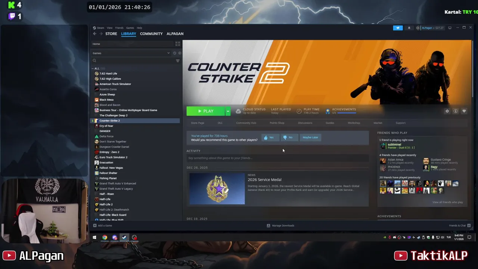Choose Maybe Later on recommendation

tap(310, 137)
